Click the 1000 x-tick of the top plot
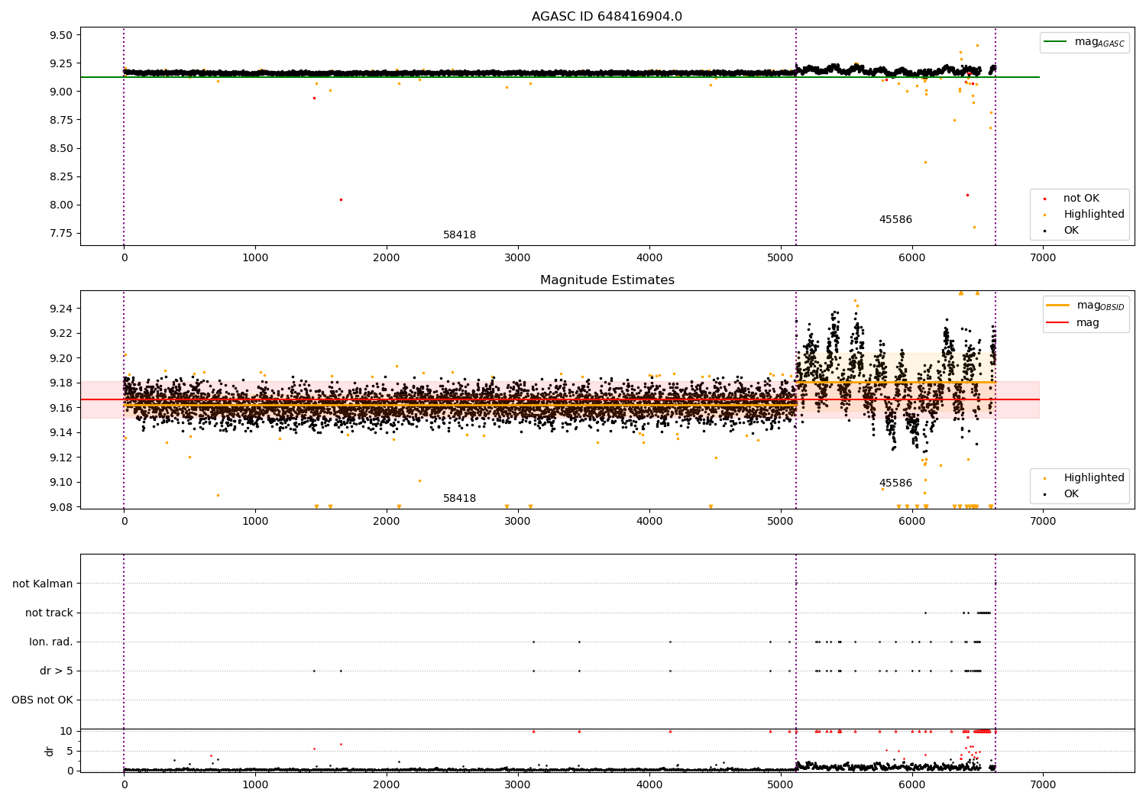Viewport: 1146px width, 802px height. pos(255,258)
